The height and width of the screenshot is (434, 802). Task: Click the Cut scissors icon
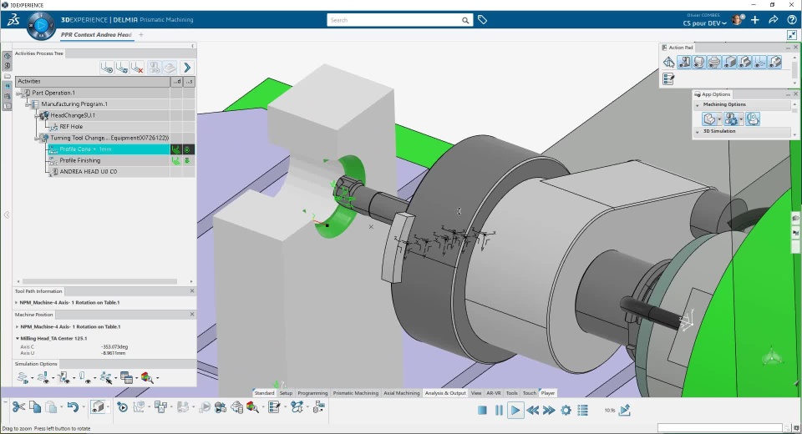tap(18, 407)
